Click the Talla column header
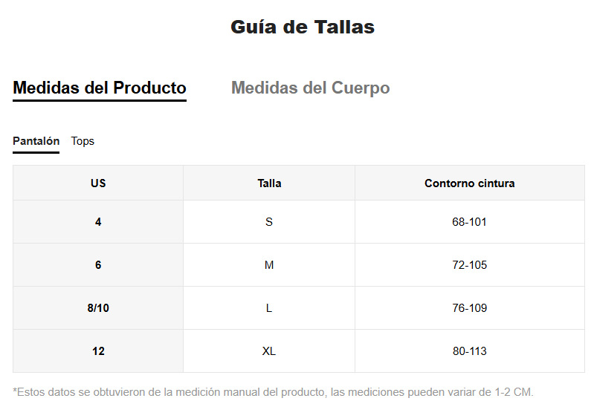Viewport: 594px width, 404px height. pos(269,183)
